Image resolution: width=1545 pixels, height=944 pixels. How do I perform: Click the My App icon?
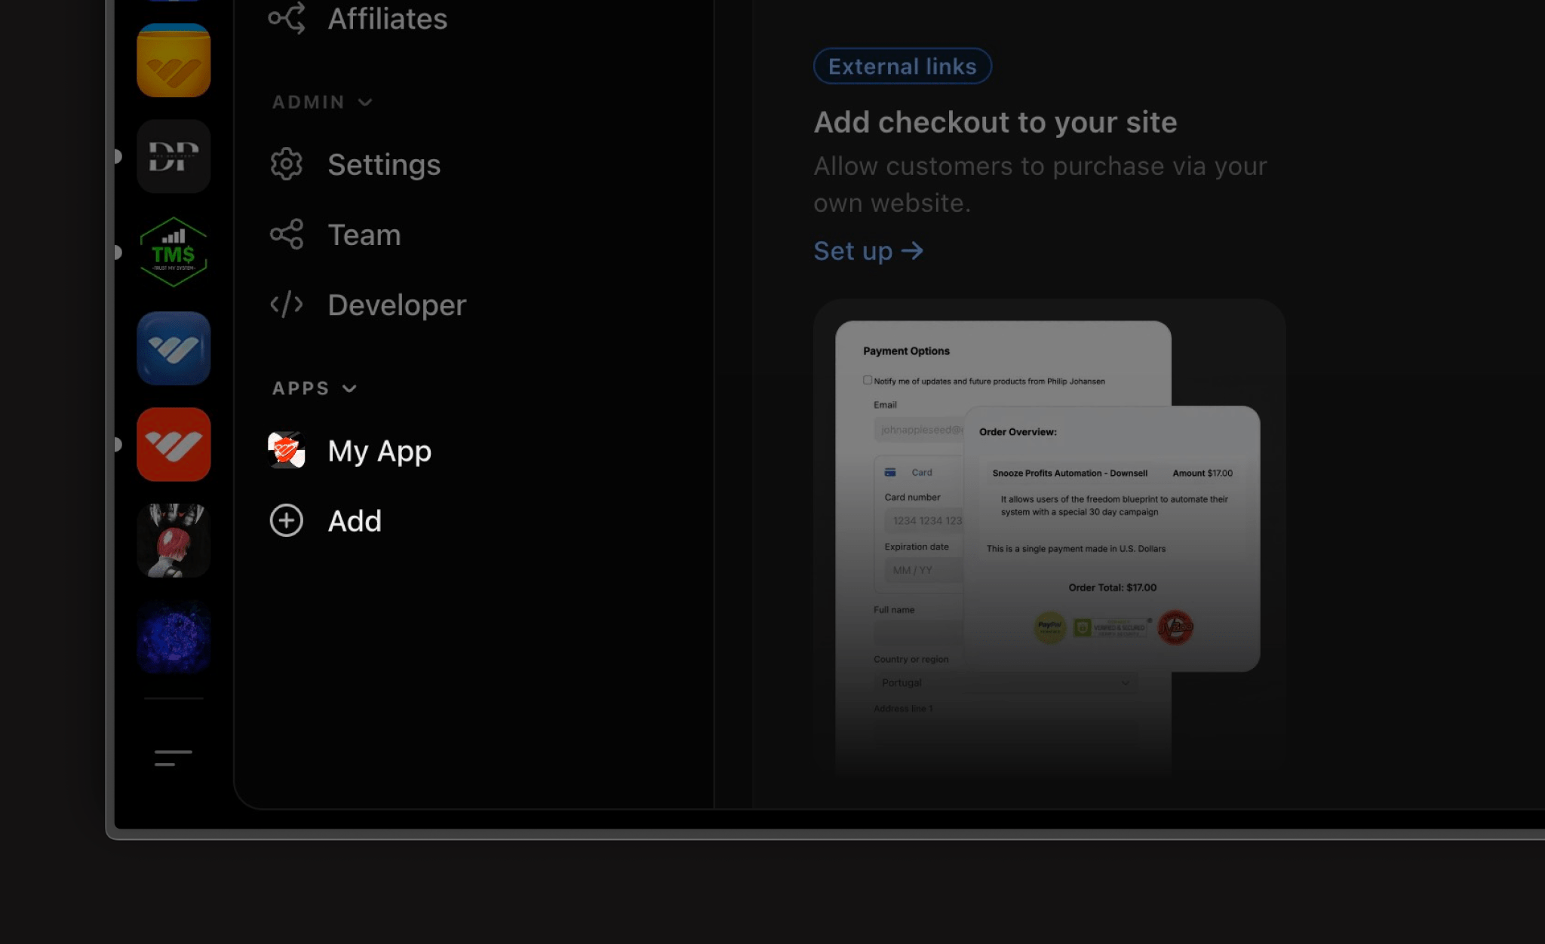pyautogui.click(x=287, y=451)
